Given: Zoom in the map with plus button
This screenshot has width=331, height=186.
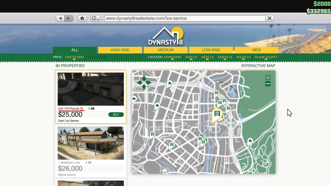Looking at the screenshot, I should tap(268, 77).
